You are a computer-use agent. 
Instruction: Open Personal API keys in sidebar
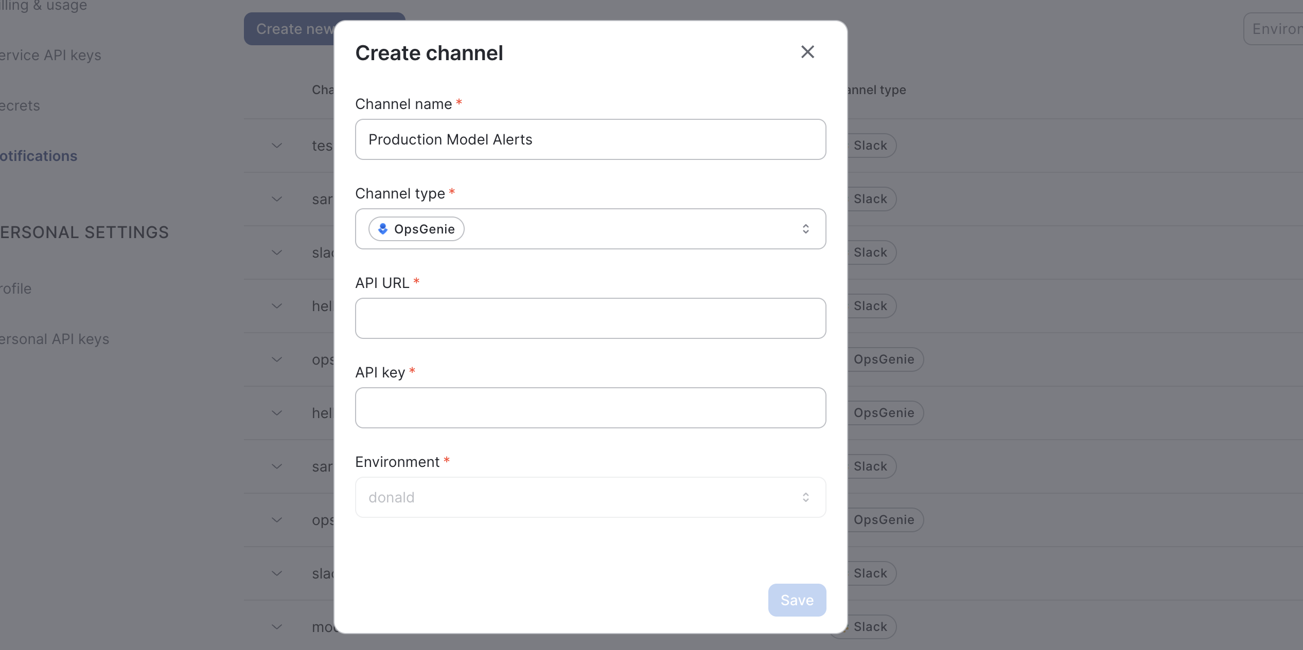tap(55, 339)
